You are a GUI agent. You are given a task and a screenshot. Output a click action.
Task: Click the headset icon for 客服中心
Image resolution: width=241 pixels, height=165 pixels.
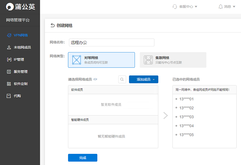point(175,7)
